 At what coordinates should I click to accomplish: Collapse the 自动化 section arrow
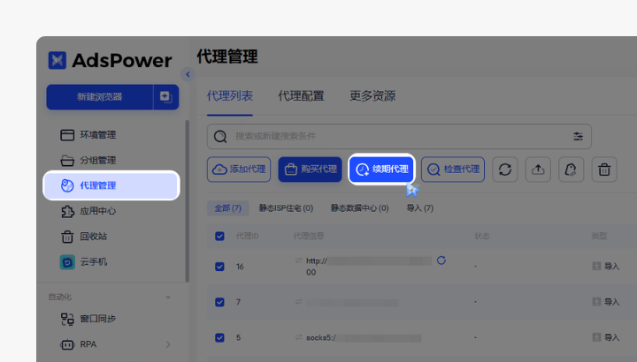[168, 298]
